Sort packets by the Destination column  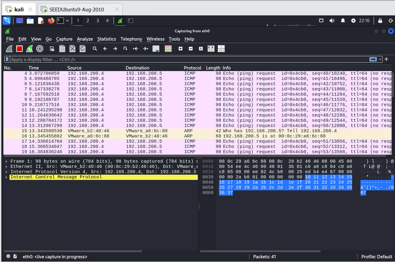pos(153,68)
